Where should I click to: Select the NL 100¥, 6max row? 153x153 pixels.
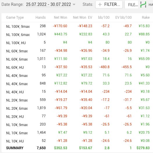[x=77, y=35]
